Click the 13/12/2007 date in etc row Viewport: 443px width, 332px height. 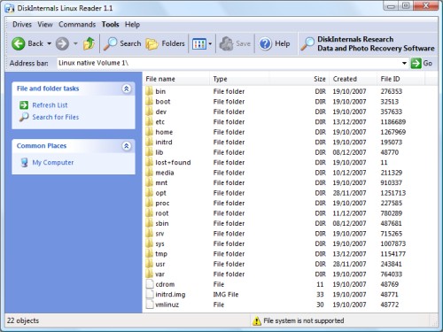tap(349, 122)
